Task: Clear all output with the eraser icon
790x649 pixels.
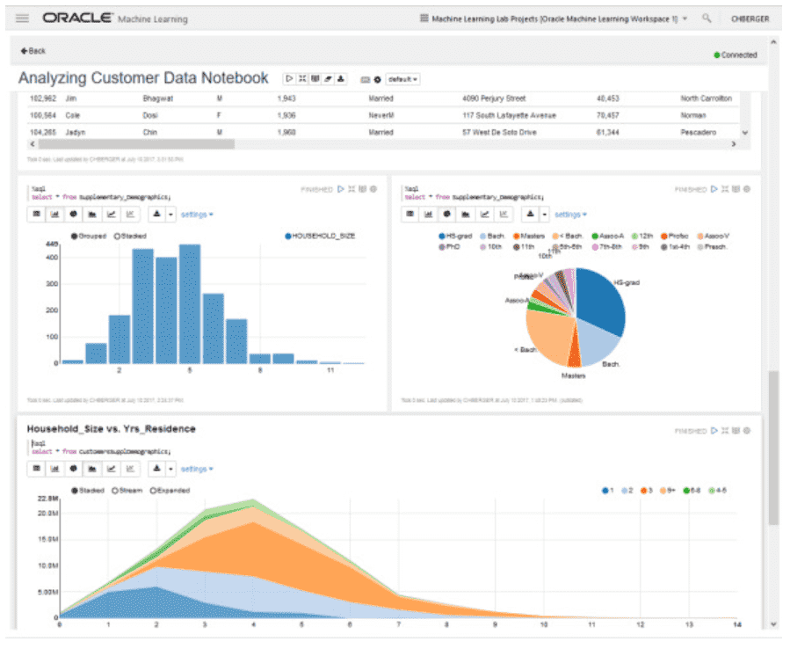Action: pyautogui.click(x=328, y=78)
